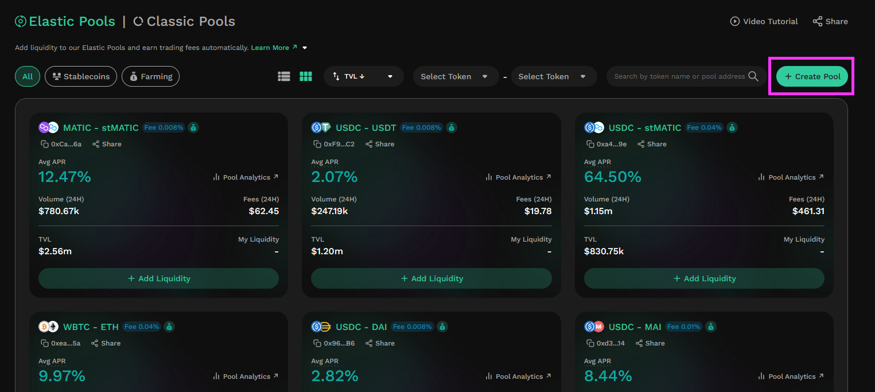Share the MATIC - stMATIC pool
875x392 pixels.
(107, 144)
